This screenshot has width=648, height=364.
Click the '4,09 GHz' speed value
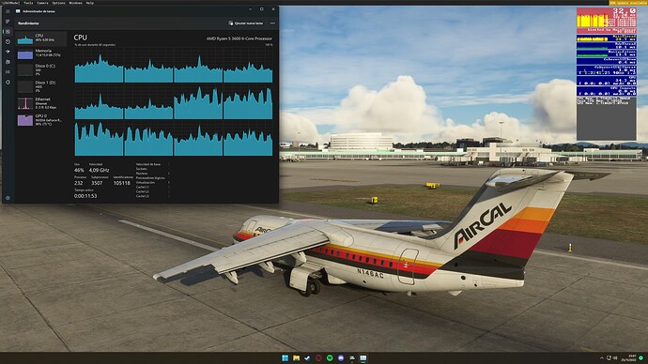click(100, 170)
